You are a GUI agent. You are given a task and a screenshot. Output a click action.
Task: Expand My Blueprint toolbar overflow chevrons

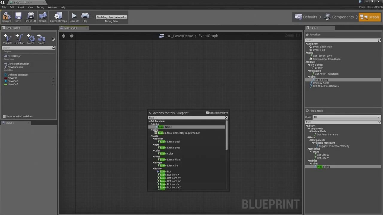[53, 39]
